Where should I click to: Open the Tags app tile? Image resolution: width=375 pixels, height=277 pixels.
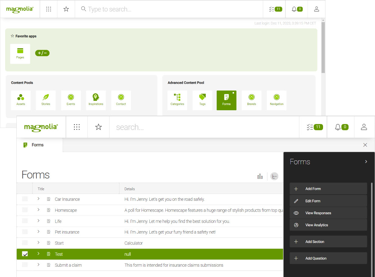click(202, 100)
